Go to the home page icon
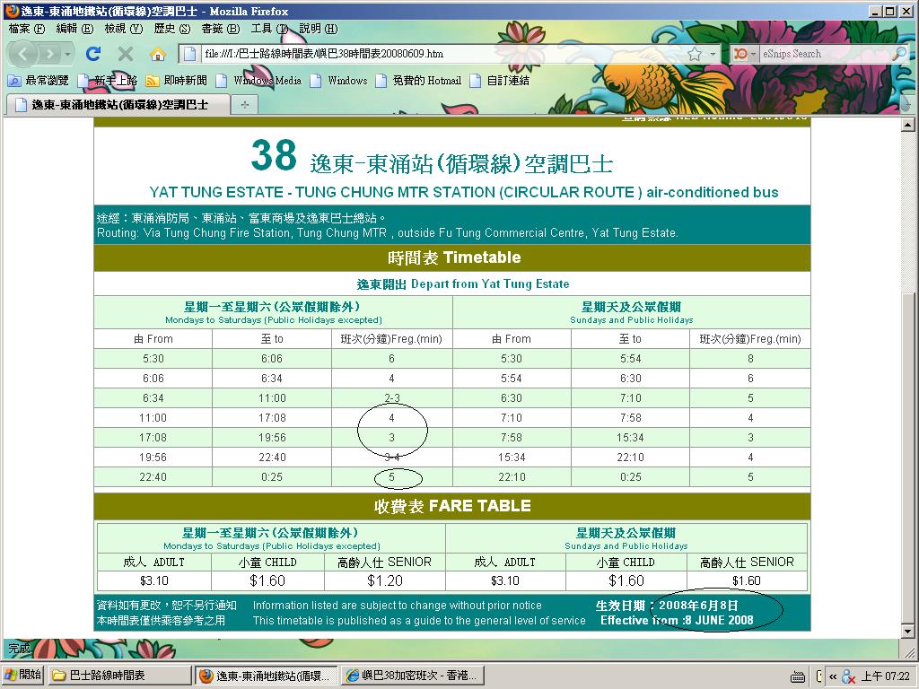Viewport: 919px width, 689px height. pos(158,54)
